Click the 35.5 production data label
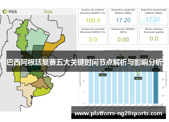This screenshot has width=169, height=122. (x=138, y=79)
